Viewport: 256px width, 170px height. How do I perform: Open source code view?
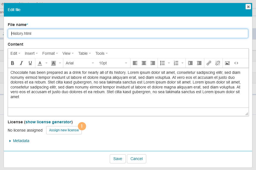tap(236, 63)
